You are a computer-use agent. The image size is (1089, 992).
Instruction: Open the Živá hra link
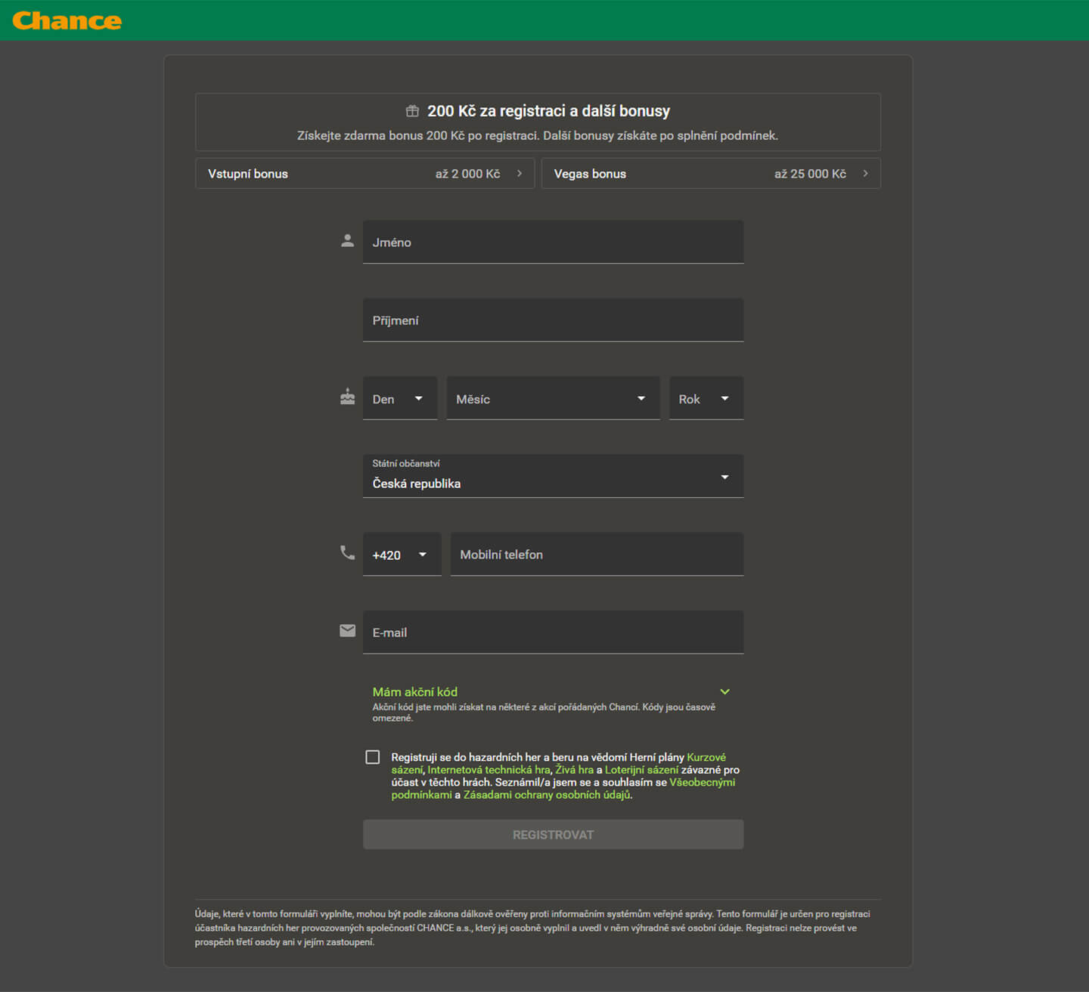[x=575, y=770]
